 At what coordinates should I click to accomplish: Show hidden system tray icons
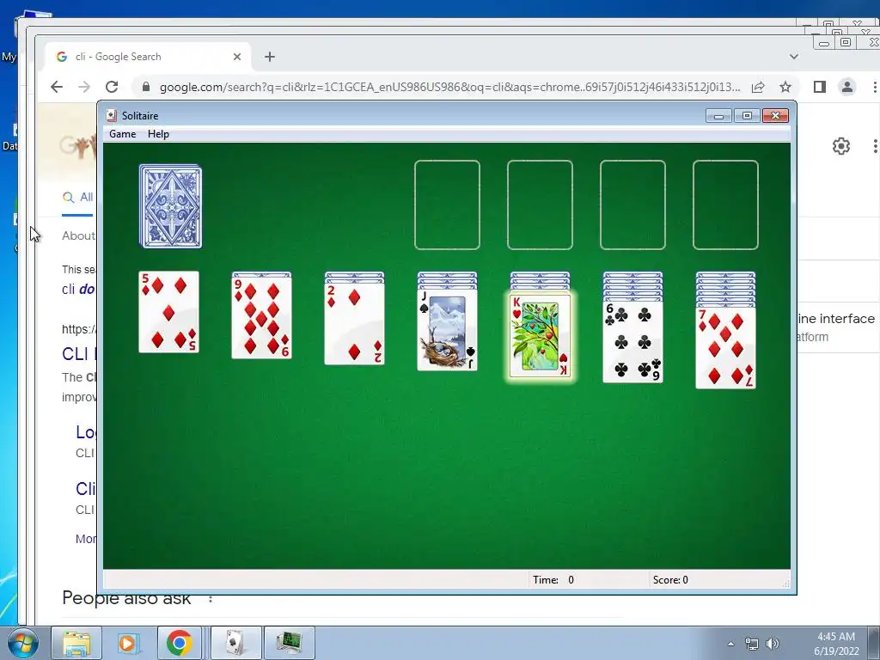click(x=730, y=644)
